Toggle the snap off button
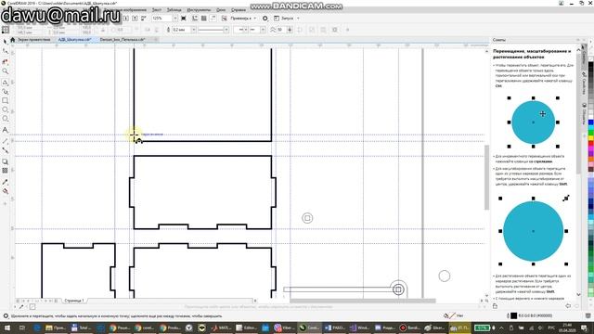This screenshot has height=334, width=594. (x=225, y=18)
